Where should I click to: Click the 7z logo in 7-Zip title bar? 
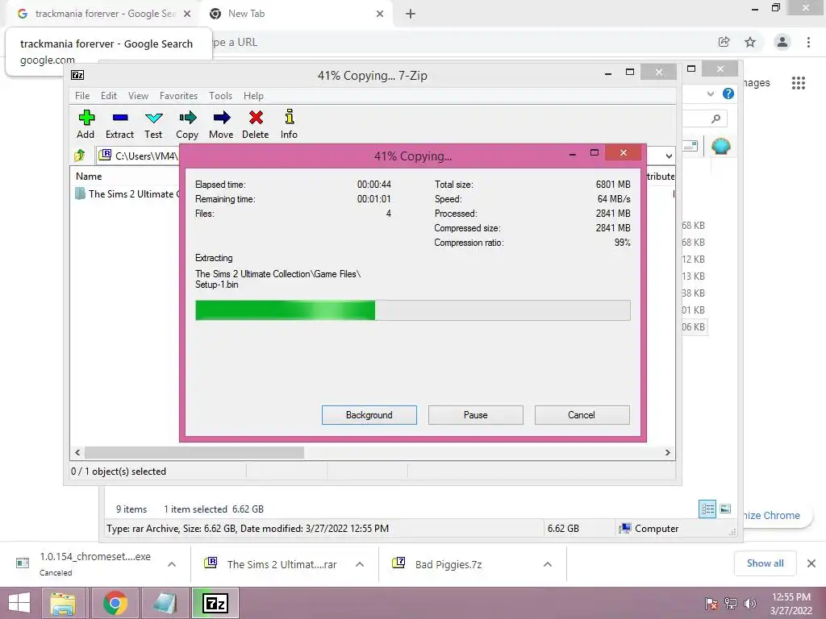[x=77, y=75]
